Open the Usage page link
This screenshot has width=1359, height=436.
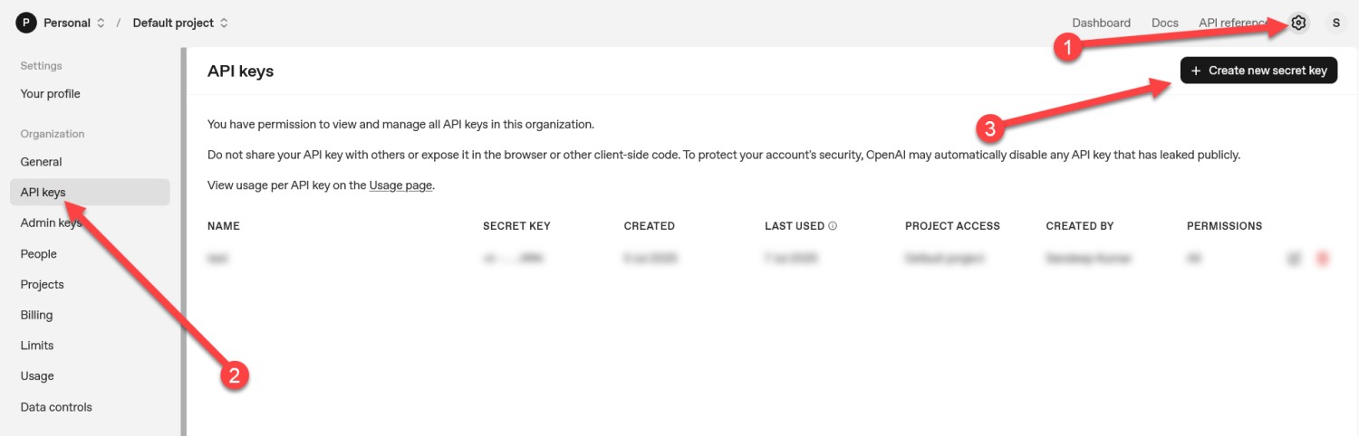click(x=400, y=185)
